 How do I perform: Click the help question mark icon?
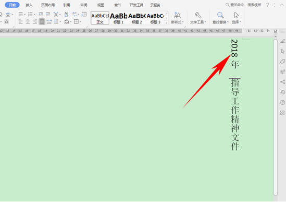click(x=267, y=5)
